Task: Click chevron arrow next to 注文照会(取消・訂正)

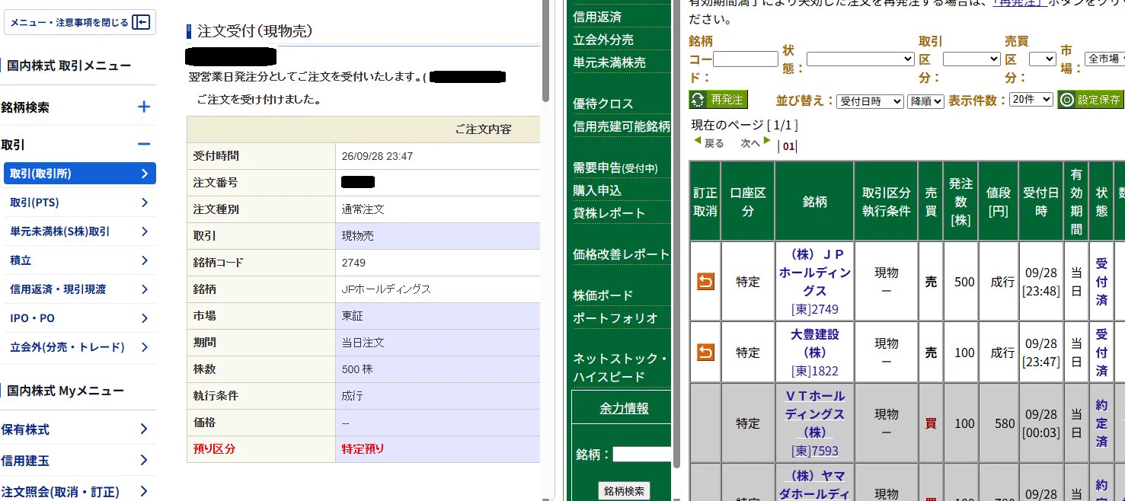Action: click(x=144, y=492)
